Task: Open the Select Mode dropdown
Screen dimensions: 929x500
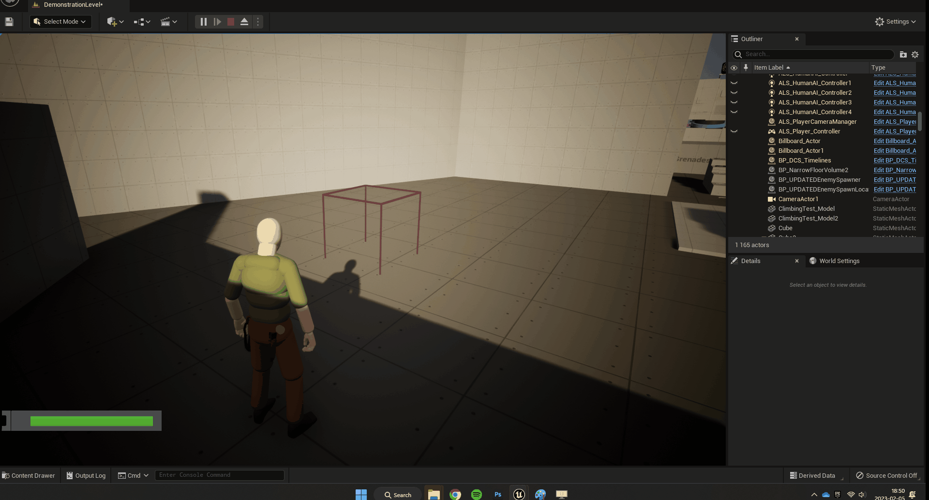Action: (x=60, y=22)
